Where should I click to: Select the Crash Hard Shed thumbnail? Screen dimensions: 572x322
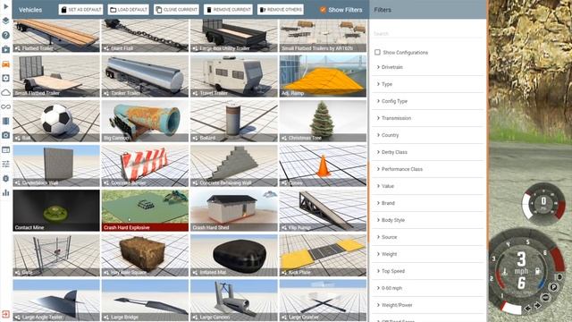(234, 210)
